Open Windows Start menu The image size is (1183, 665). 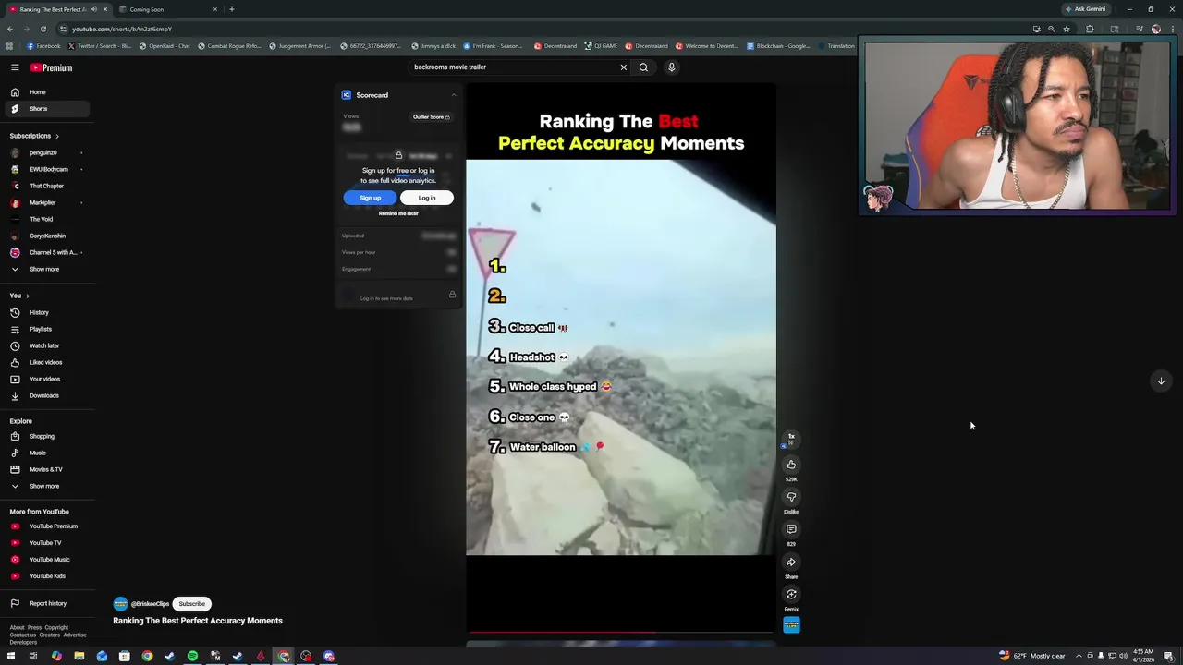[11, 656]
